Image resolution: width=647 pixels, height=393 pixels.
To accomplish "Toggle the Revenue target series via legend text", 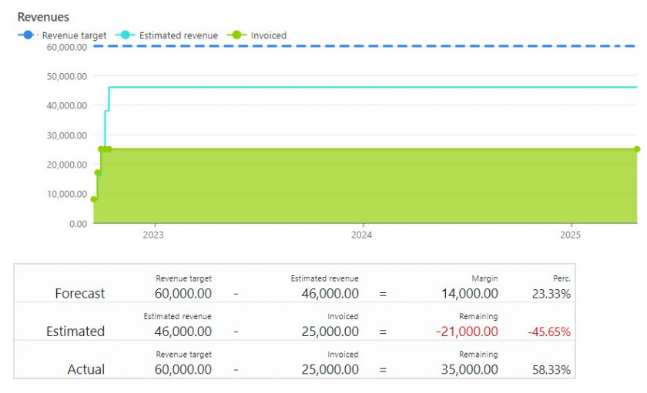I will point(74,35).
